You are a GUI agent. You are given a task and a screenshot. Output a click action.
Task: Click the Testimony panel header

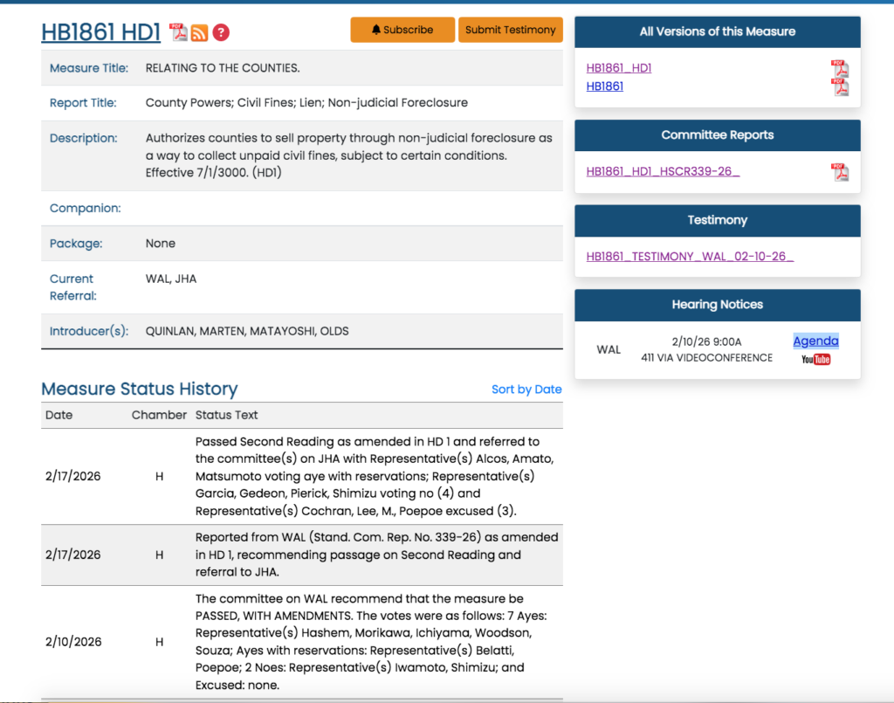(x=717, y=220)
